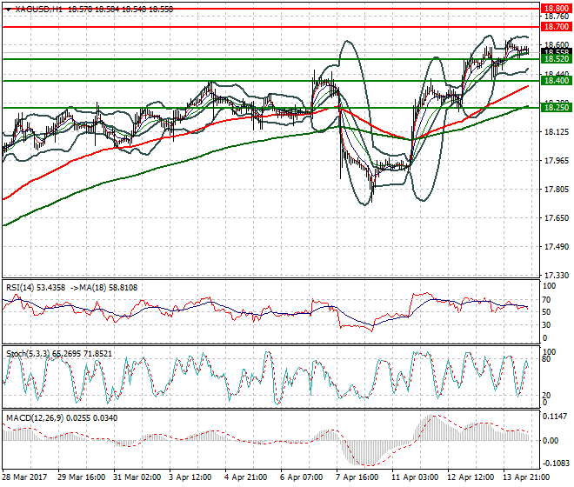Click the 3 Apr 12:00 time label
The width and height of the screenshot is (574, 487).
pos(190,477)
